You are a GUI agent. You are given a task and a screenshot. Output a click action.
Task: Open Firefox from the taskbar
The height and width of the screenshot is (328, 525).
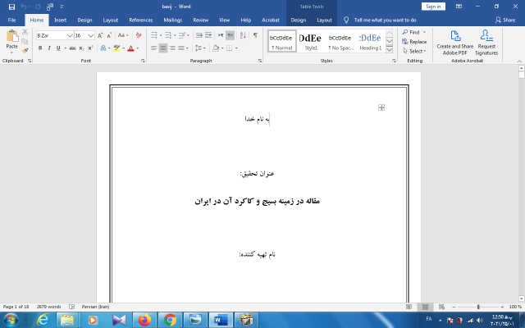(144, 319)
